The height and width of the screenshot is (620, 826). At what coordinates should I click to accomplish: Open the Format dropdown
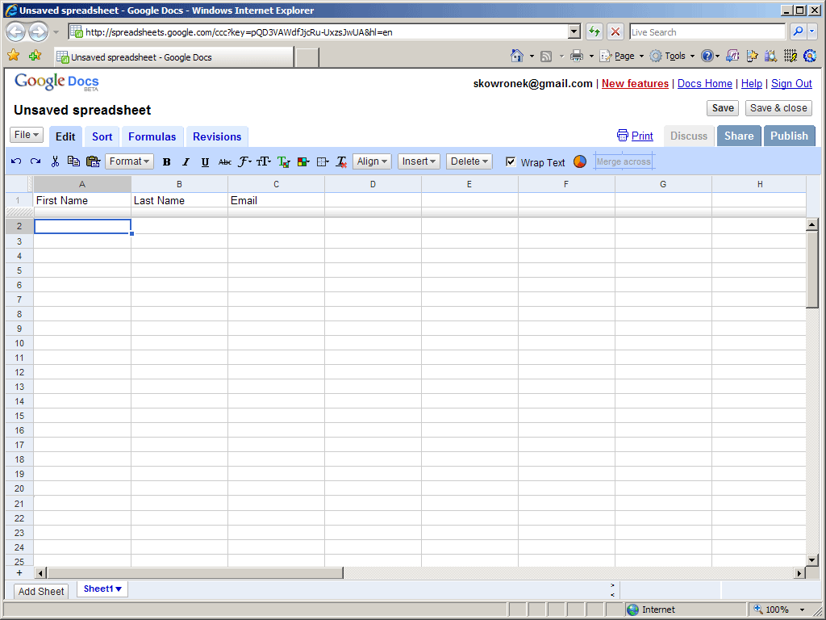(x=129, y=161)
